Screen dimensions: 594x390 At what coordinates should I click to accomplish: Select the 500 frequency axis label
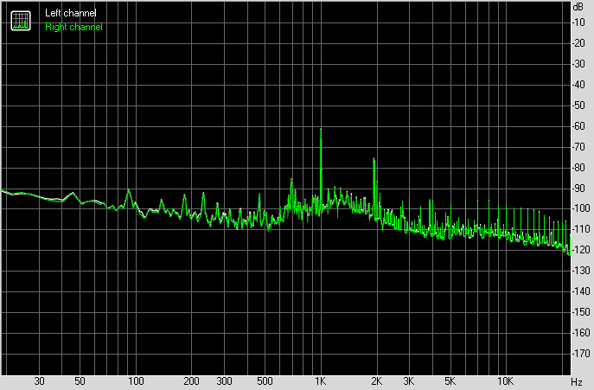265,380
